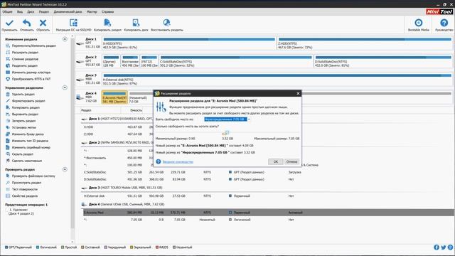
Task: Click the Discard (Сбросить) X icon
Action: [43, 23]
